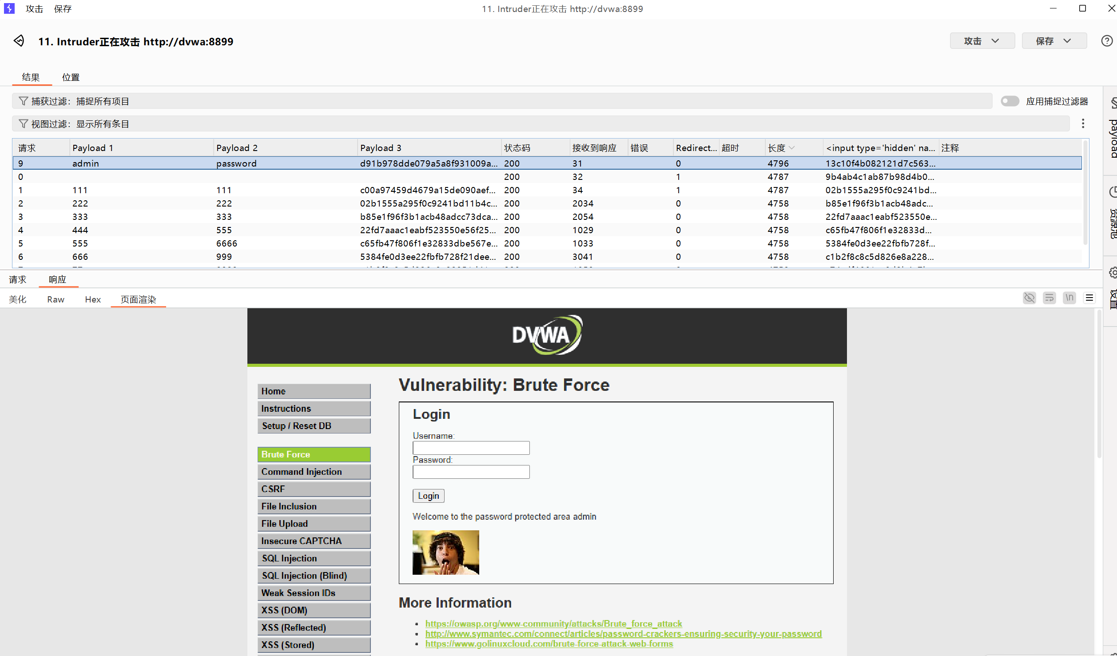This screenshot has width=1117, height=656.
Task: Click the Username input field
Action: 471,448
